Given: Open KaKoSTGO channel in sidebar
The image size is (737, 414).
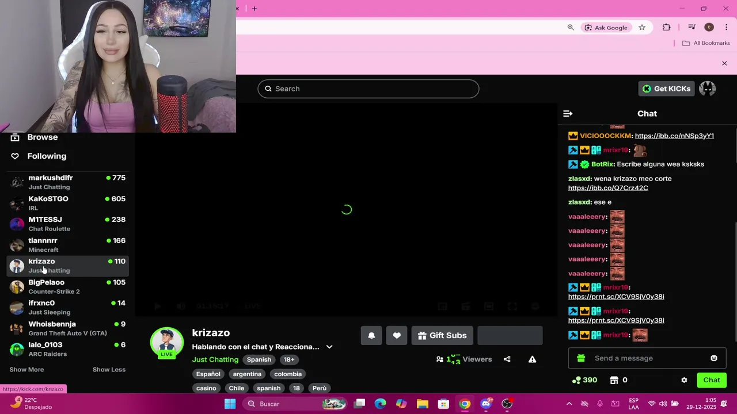Looking at the screenshot, I should (68, 203).
